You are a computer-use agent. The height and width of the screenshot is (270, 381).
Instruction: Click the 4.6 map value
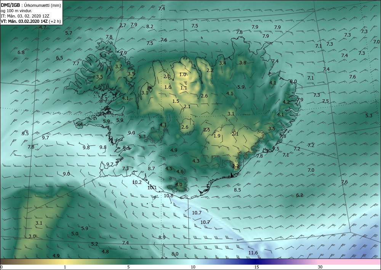pos(180,171)
